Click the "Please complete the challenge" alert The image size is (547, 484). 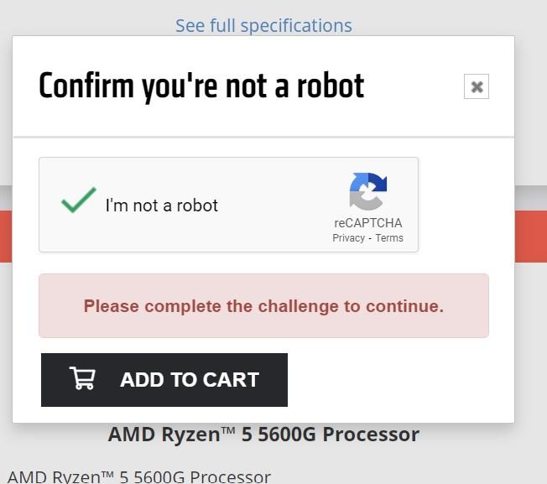[x=263, y=306]
